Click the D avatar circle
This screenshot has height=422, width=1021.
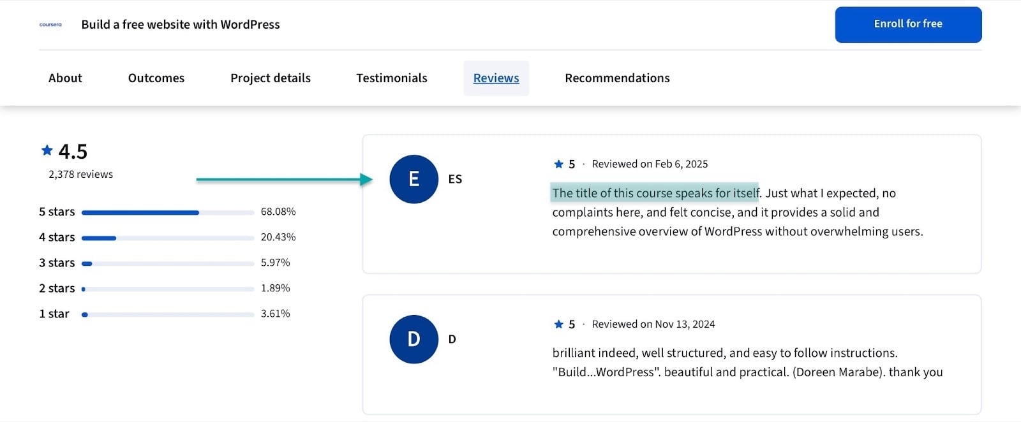click(414, 339)
